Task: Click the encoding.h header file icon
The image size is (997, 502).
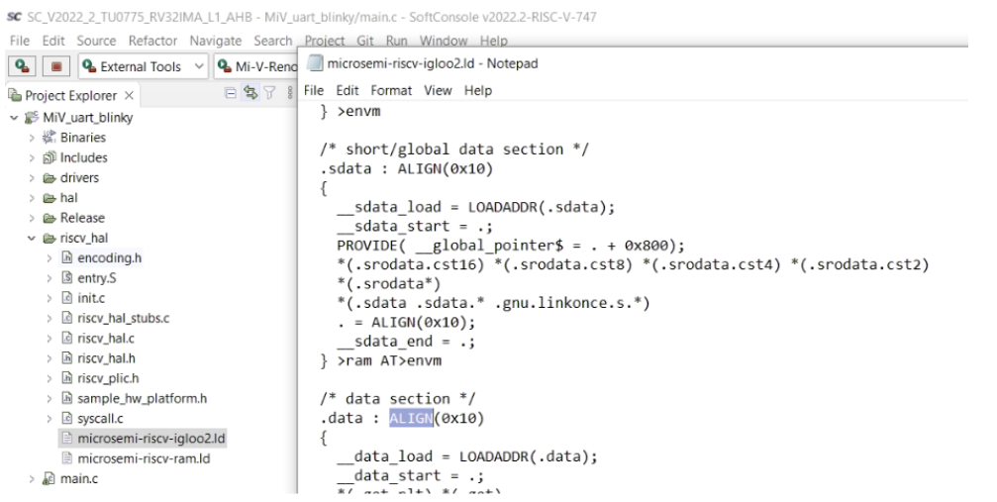Action: (66, 257)
